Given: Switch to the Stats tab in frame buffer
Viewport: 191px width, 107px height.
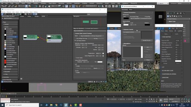Looking at the screenshot, I should [x=166, y=31].
